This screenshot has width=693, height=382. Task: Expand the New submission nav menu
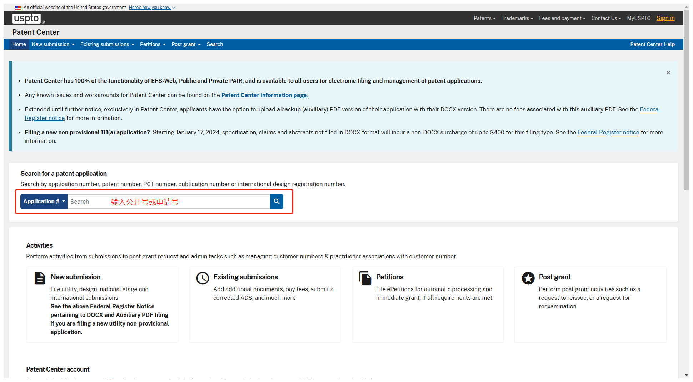(53, 44)
